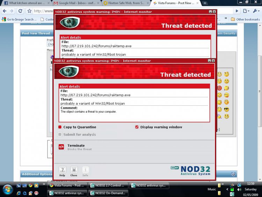Click 'probably a variant of Win32/Rbot trojan' in front dialog

pyautogui.click(x=93, y=104)
